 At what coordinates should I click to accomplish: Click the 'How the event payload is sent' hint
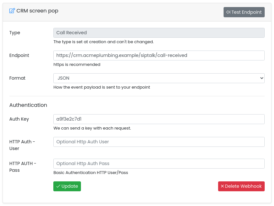[x=102, y=87]
